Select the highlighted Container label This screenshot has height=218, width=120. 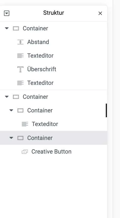click(x=40, y=138)
